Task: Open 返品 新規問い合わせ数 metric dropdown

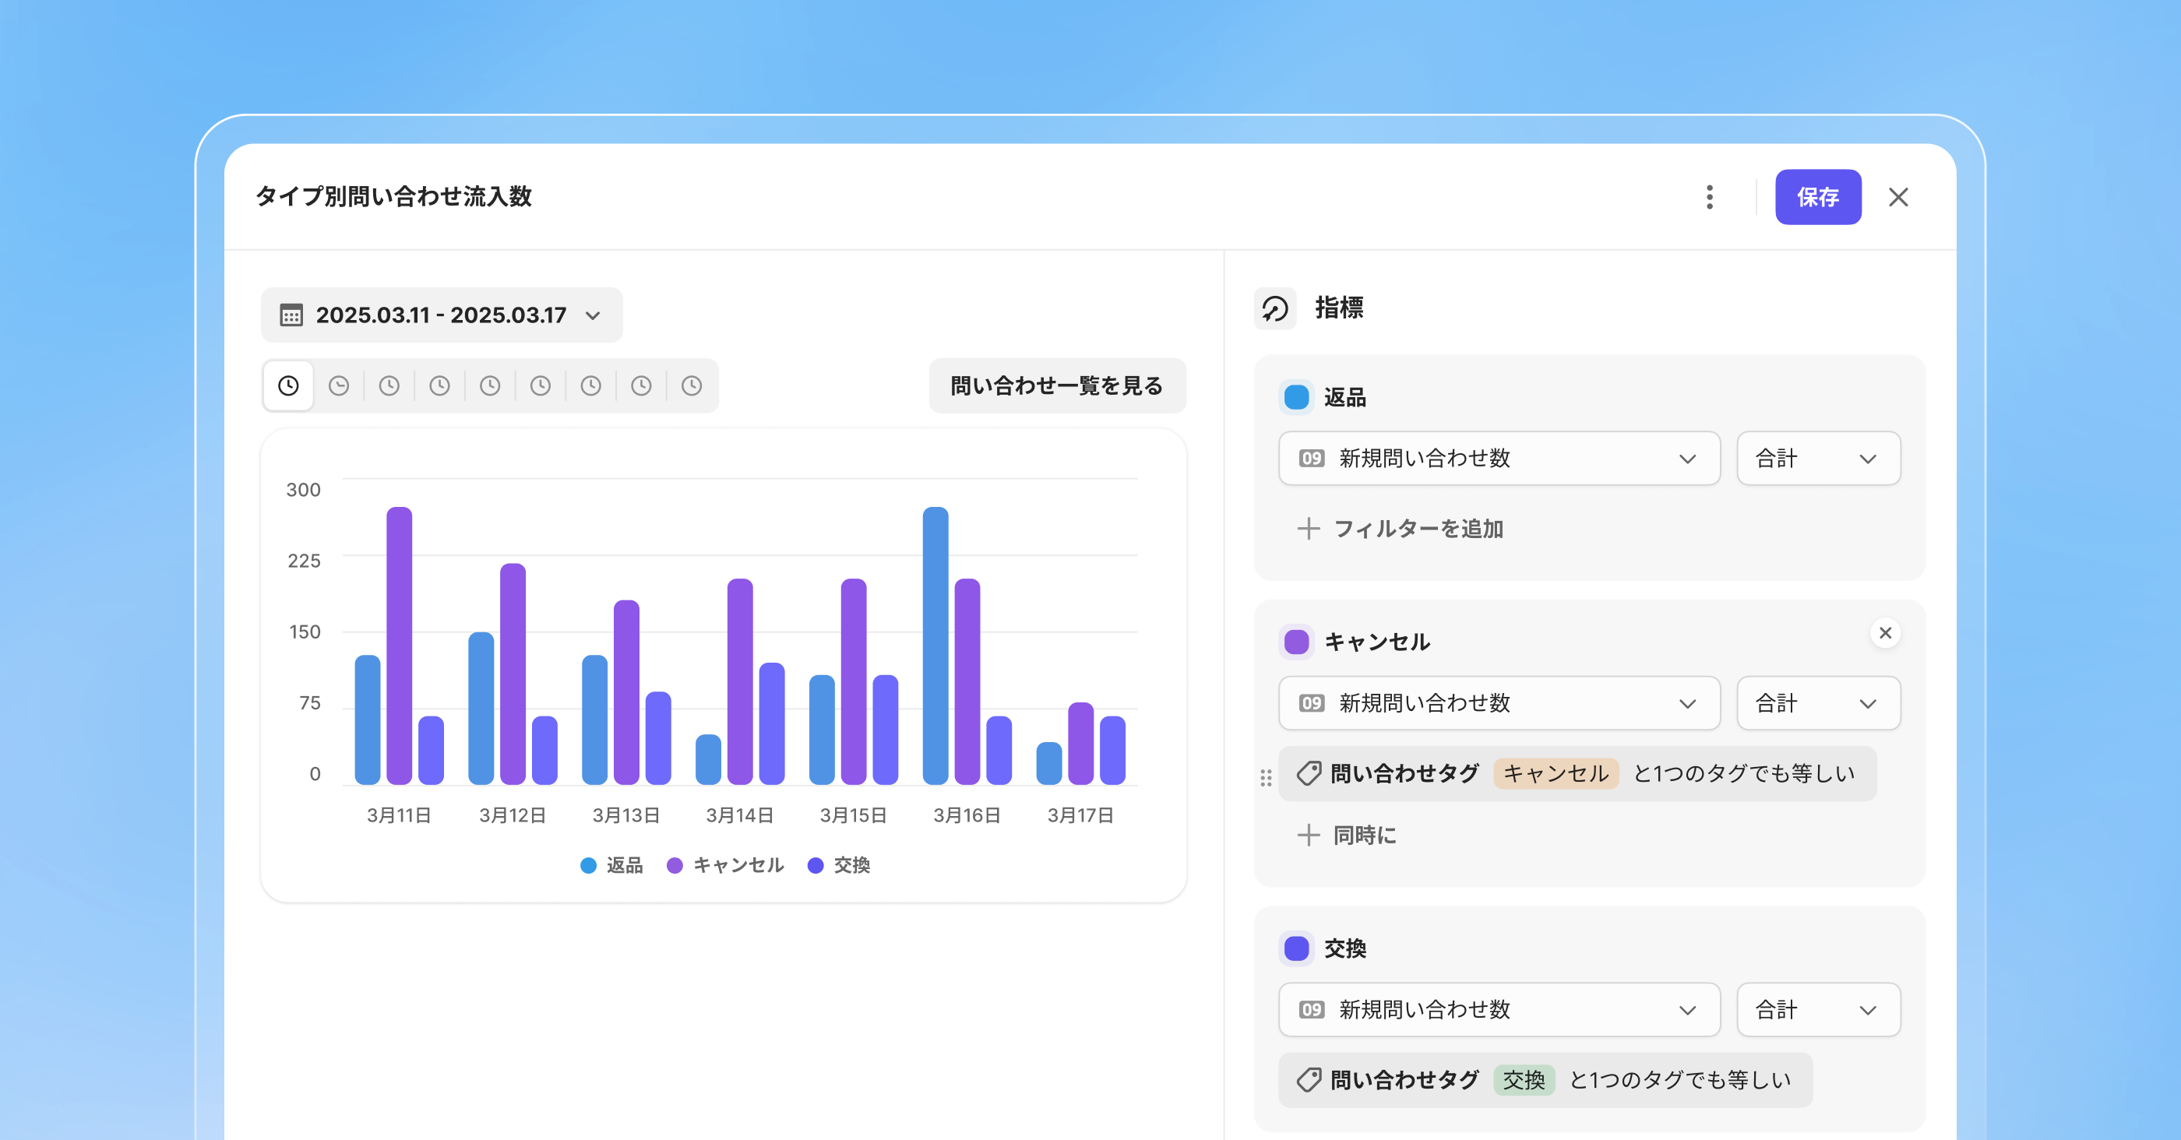Action: point(1499,459)
